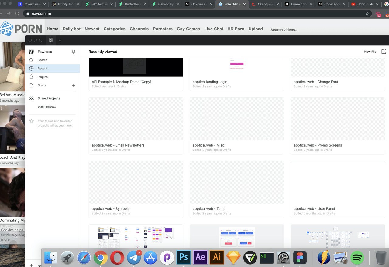Open apptica_web - Temp file
Image resolution: width=389 pixels, height=267 pixels.
(x=237, y=189)
